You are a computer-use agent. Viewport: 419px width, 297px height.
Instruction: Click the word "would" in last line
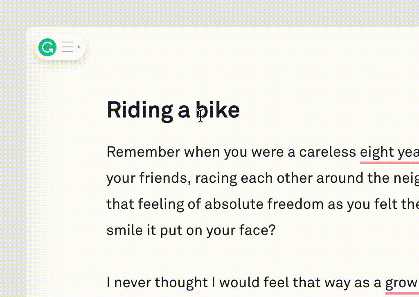pos(240,282)
